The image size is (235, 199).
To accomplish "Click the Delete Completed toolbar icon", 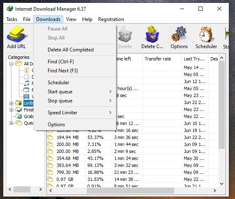I will 152,35.
